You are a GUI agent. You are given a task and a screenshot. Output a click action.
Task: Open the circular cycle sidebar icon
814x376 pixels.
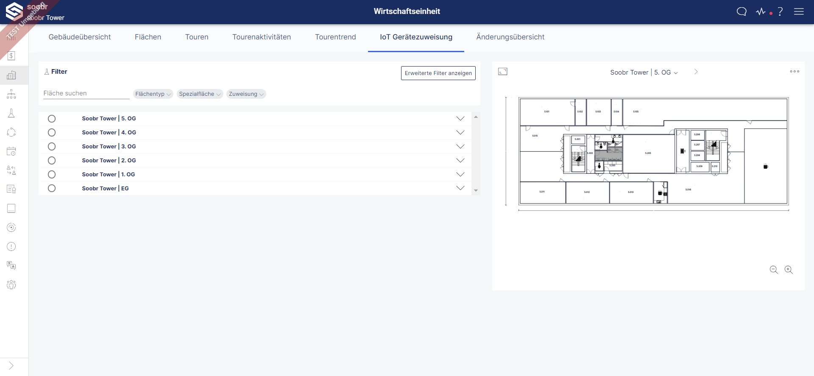(x=11, y=132)
